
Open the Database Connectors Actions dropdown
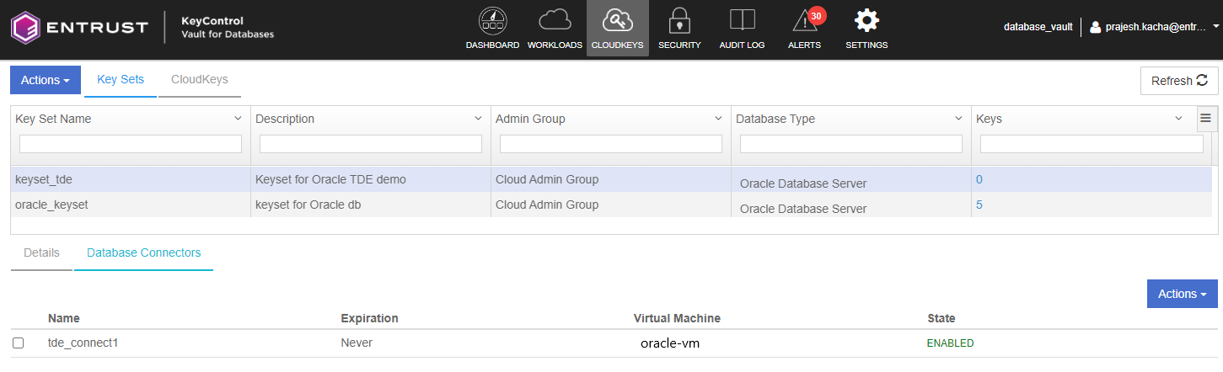[1182, 294]
